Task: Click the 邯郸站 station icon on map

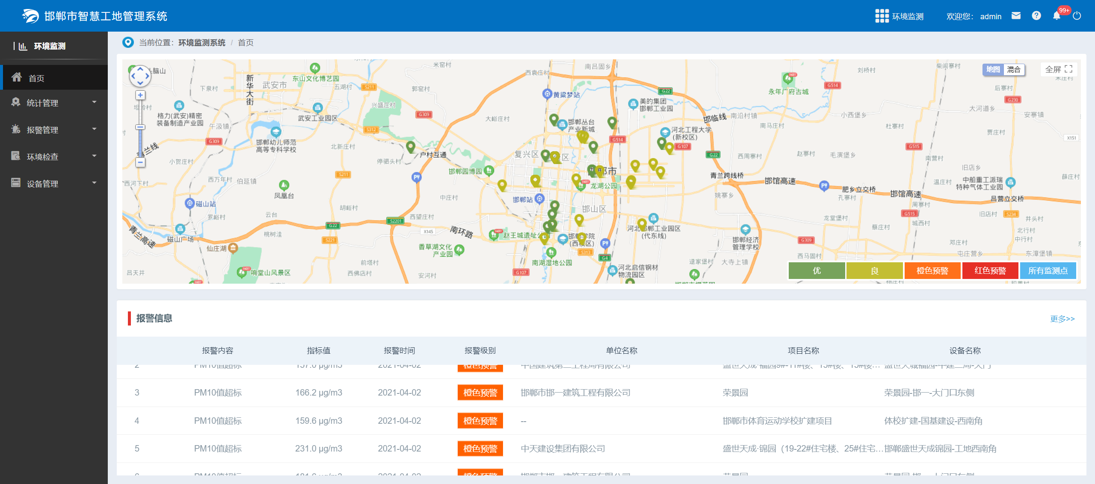Action: click(x=540, y=199)
